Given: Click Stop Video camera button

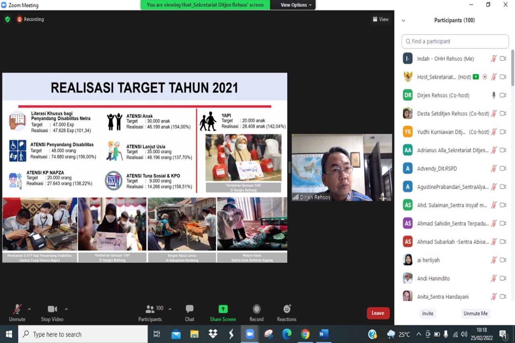Looking at the screenshot, I should coord(52,313).
